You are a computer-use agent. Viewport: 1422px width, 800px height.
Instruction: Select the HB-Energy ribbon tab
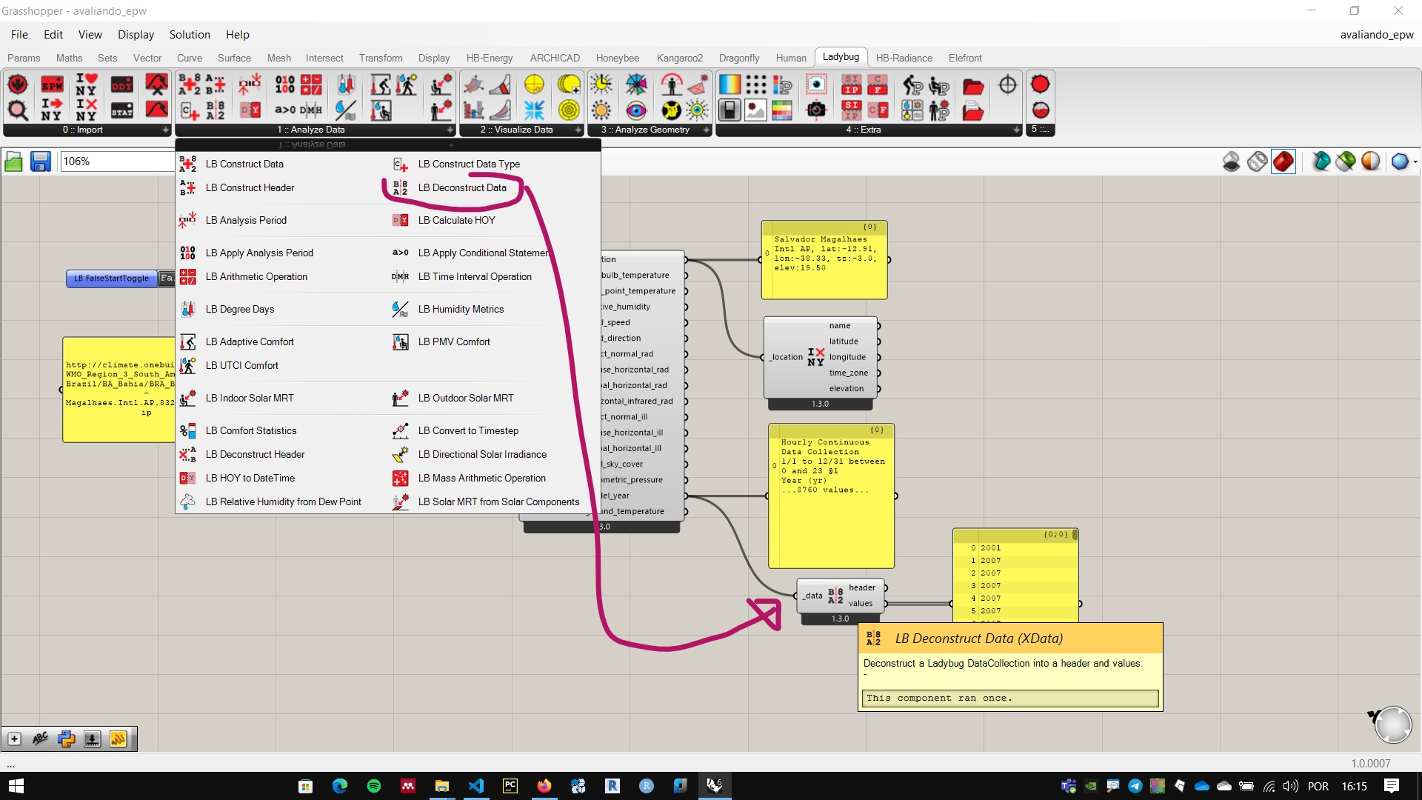487,56
